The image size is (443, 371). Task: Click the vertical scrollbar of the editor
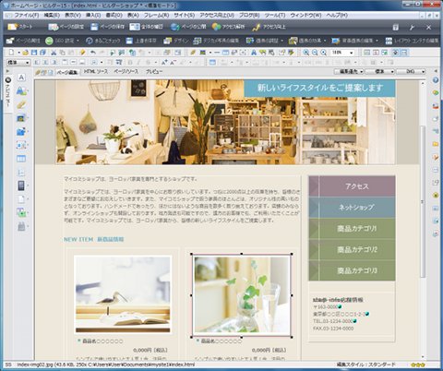pos(423,201)
